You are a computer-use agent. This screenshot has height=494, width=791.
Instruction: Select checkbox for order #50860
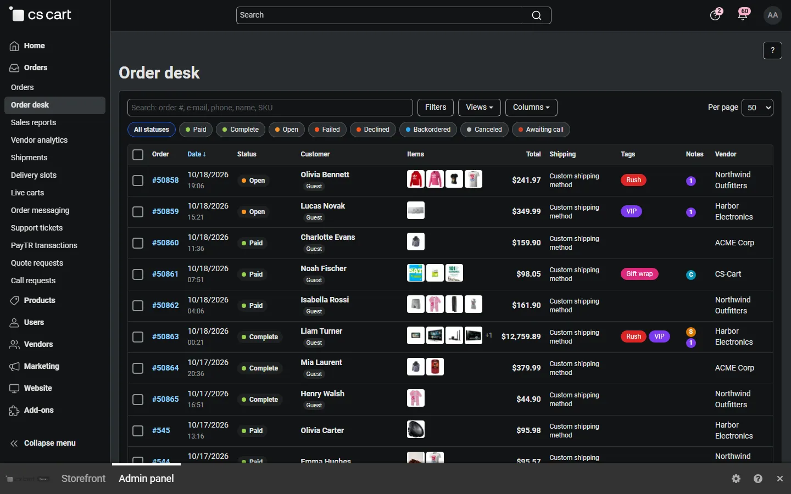coord(138,243)
